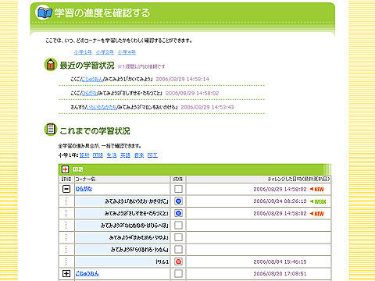
Task: Click the blue circle result for みてみよう1
Action: point(178,201)
